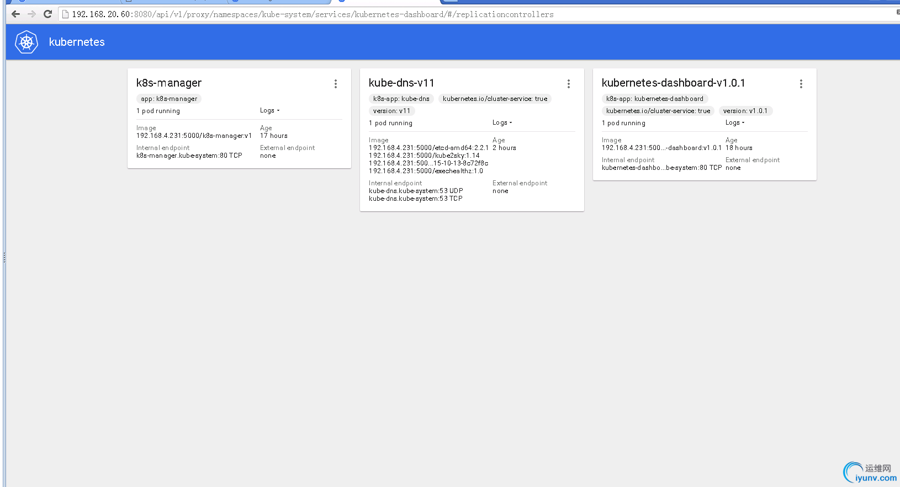Click 'none' external endpoint on kube-dns-v11 card
The image size is (900, 487).
[x=500, y=191]
